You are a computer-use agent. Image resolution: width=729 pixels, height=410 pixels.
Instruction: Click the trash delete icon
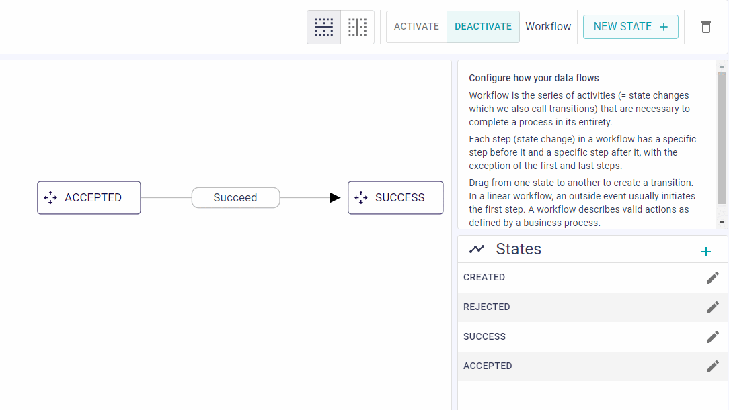click(x=705, y=27)
